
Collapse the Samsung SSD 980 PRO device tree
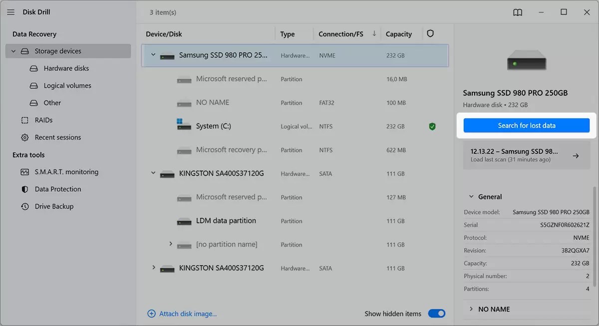[x=153, y=55]
